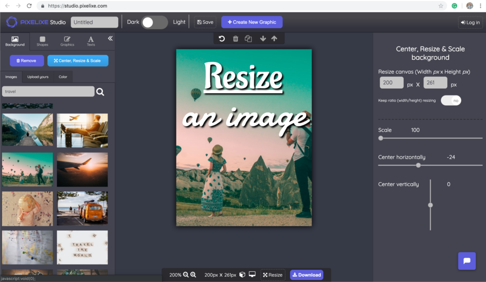Screen dimensions: 486x282
Task: Bring element forward with up arrow icon
Action: (x=274, y=38)
